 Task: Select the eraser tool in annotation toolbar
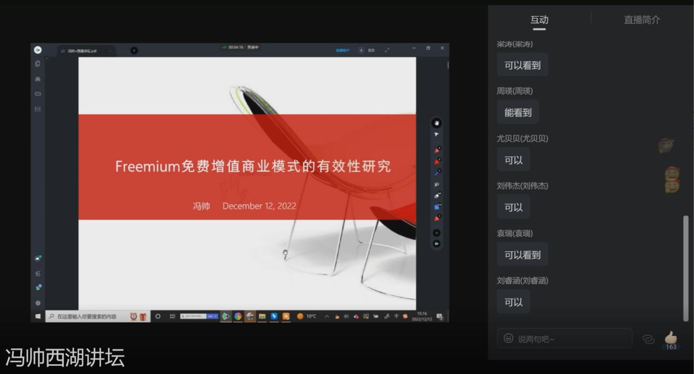point(436,195)
